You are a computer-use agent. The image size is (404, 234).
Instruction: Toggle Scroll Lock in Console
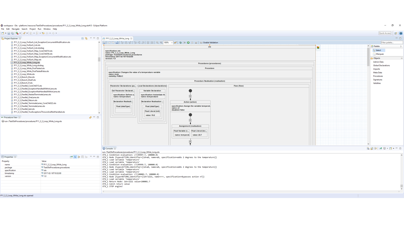coord(372,149)
